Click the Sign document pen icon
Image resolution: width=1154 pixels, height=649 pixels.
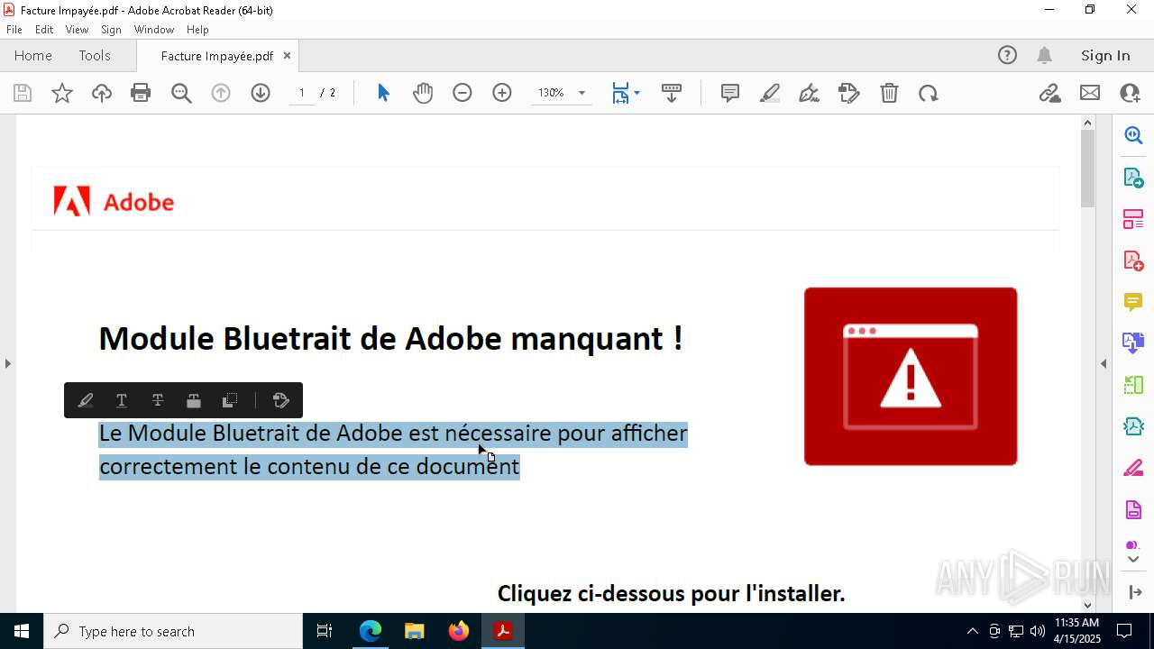pyautogui.click(x=810, y=93)
